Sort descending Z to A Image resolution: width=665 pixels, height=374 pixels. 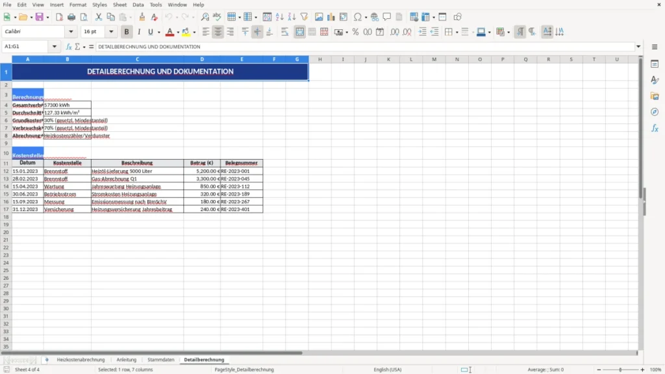tap(292, 17)
